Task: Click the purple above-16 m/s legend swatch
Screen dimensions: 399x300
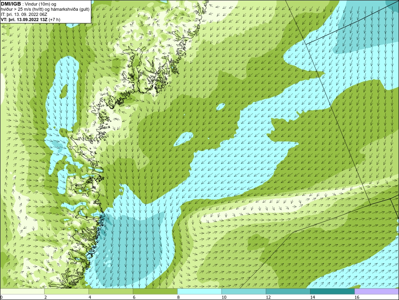Action: (x=377, y=291)
